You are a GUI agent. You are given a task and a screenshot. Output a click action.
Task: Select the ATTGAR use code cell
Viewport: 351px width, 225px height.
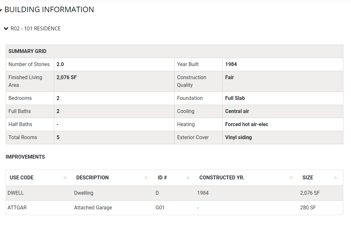(x=17, y=208)
